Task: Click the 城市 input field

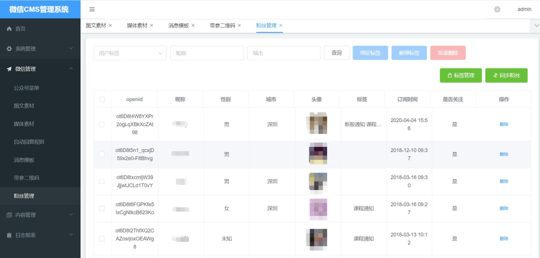Action: [x=283, y=53]
